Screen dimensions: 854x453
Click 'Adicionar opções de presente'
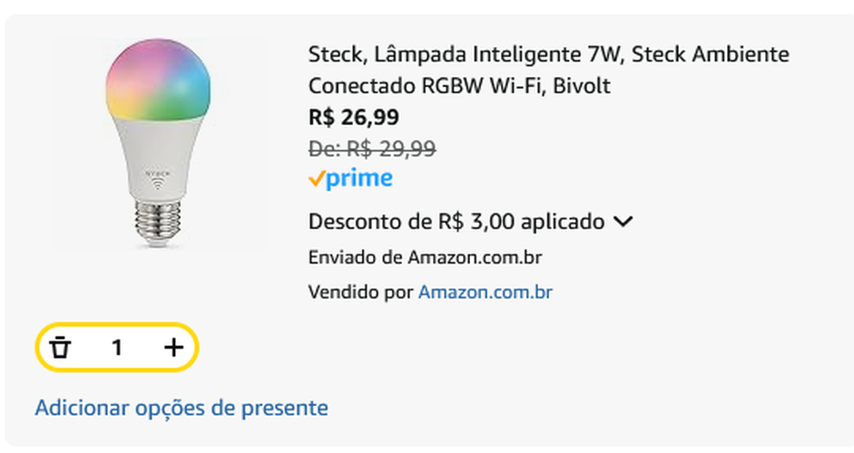181,408
